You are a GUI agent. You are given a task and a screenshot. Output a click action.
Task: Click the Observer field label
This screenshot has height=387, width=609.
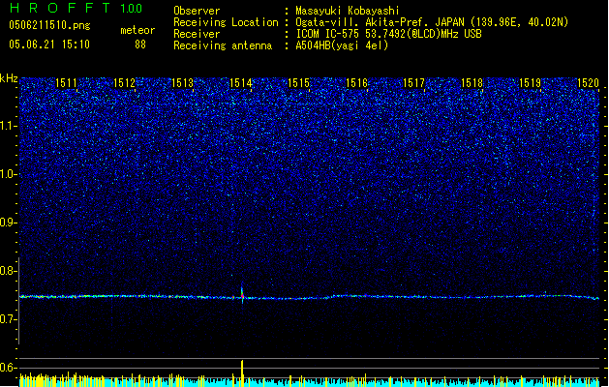click(197, 11)
